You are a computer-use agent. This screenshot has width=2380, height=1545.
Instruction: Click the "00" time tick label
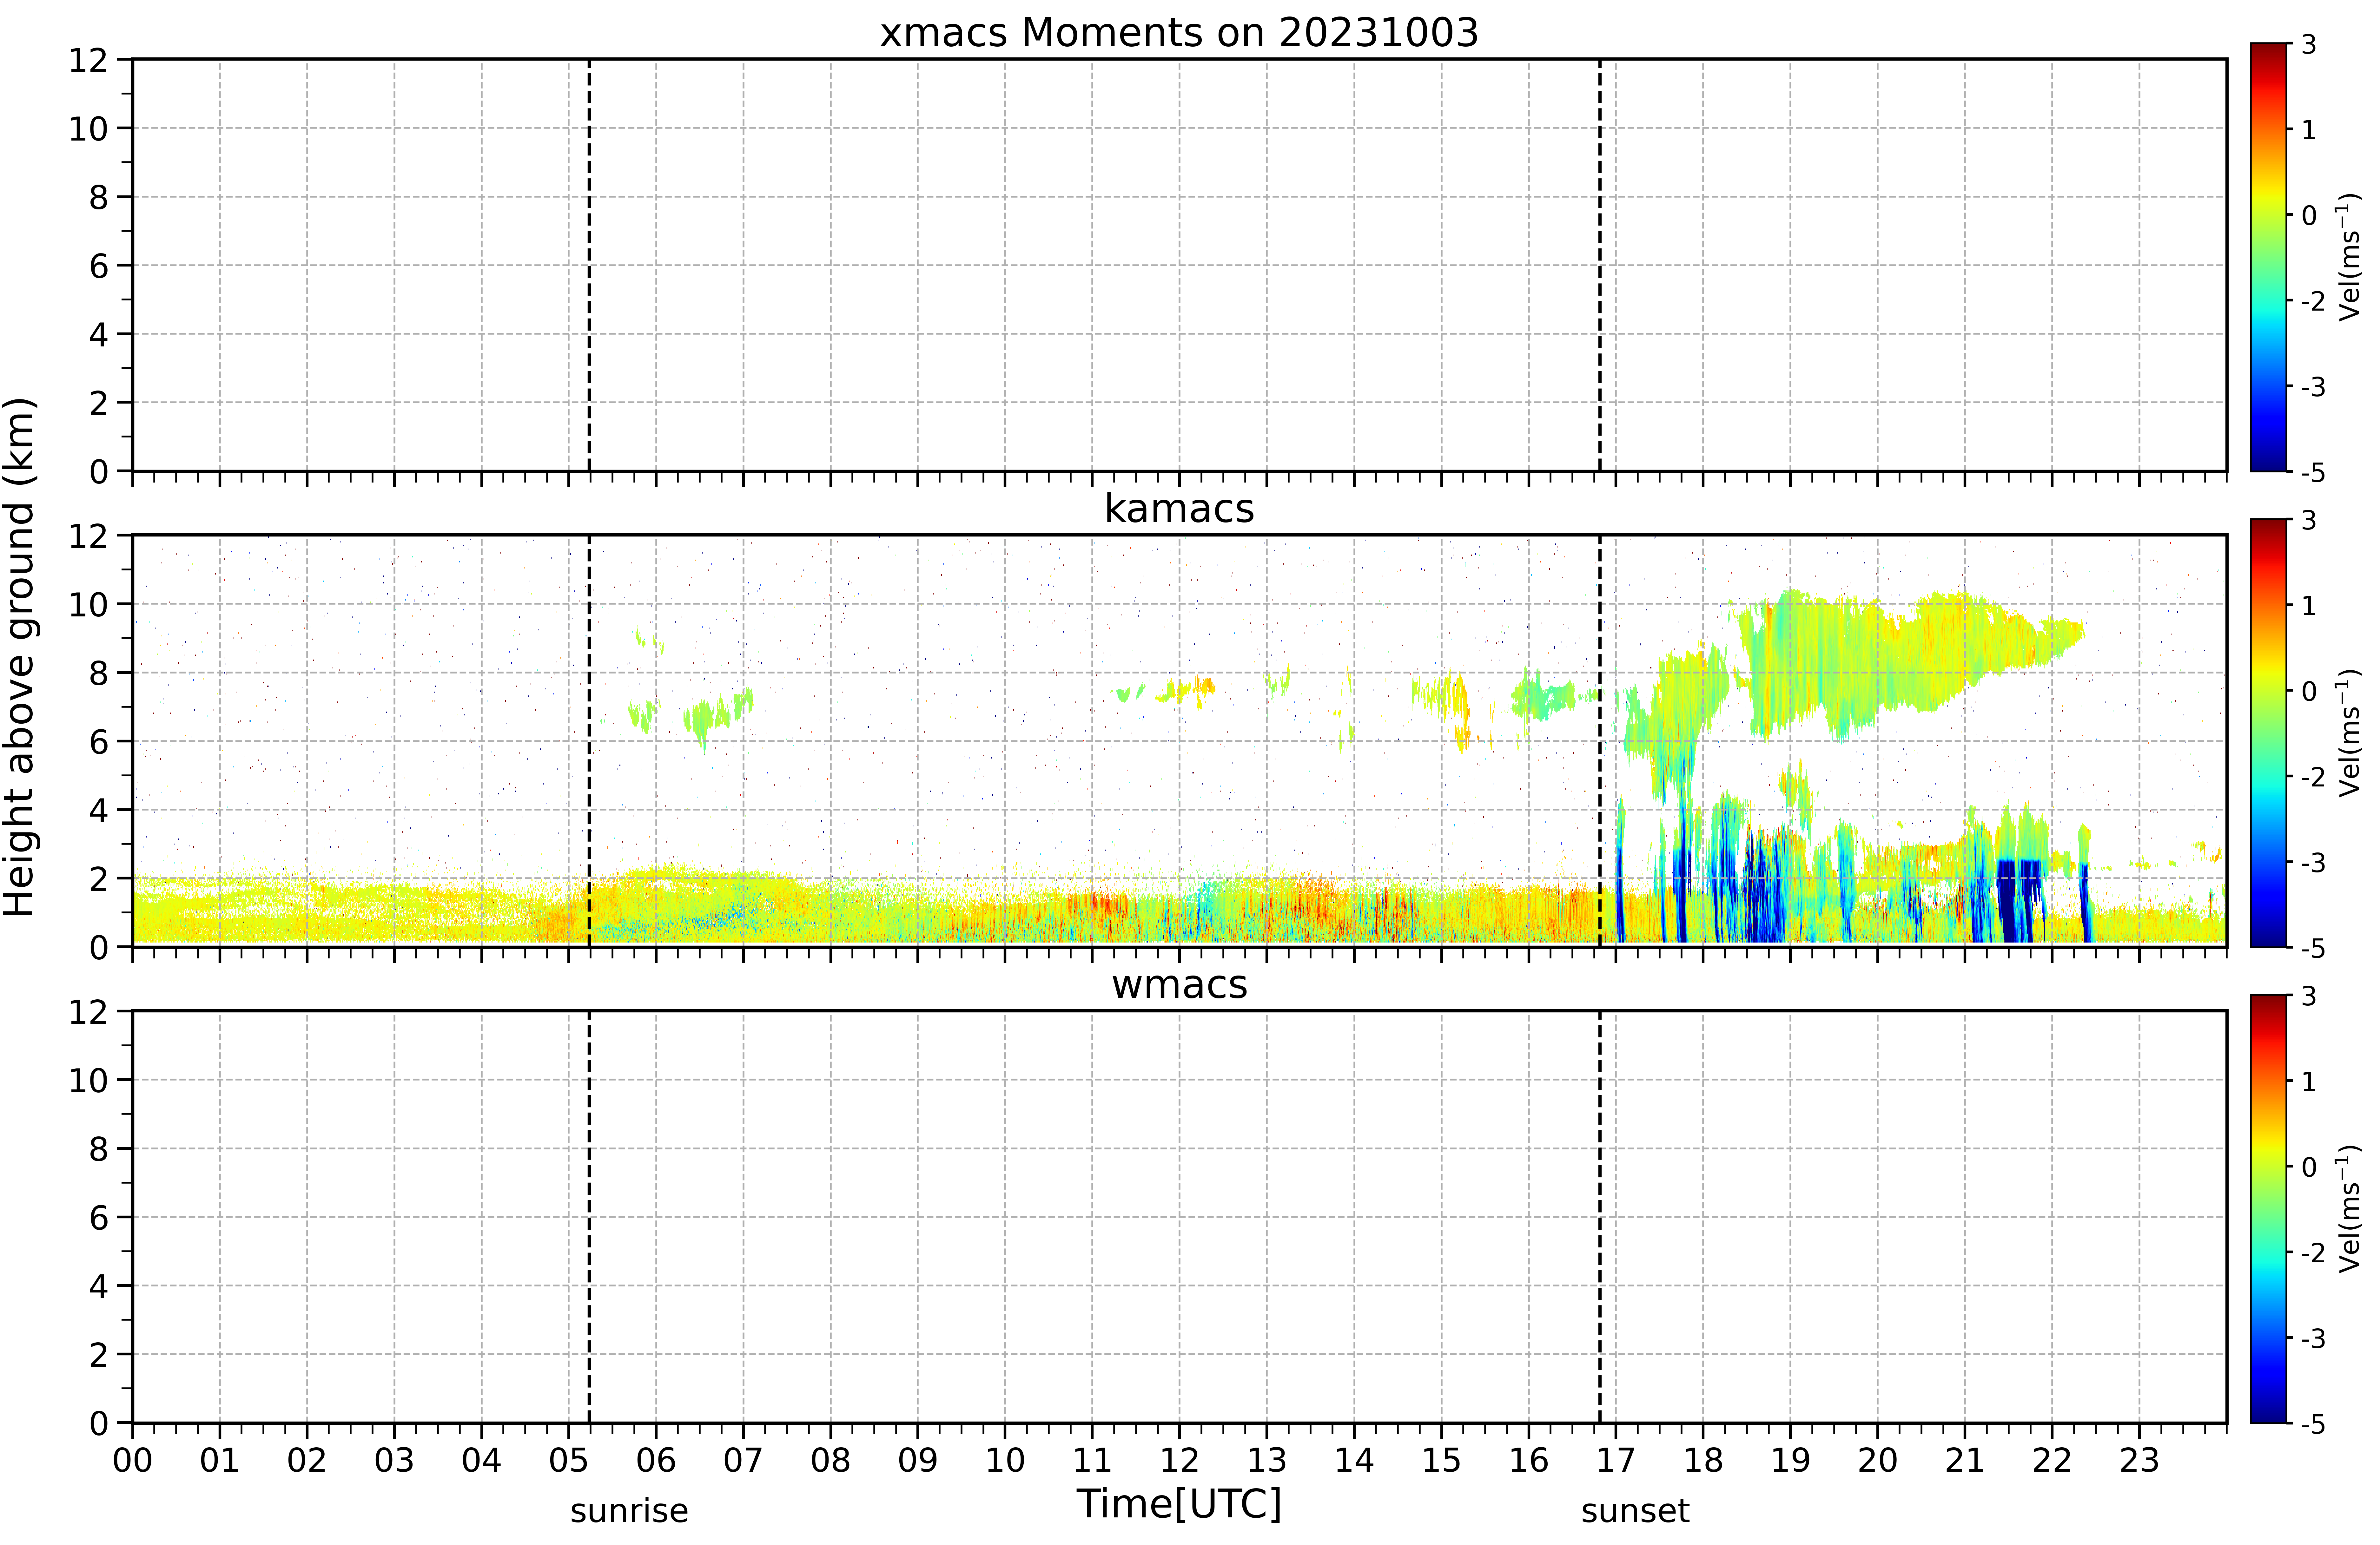(x=132, y=1461)
